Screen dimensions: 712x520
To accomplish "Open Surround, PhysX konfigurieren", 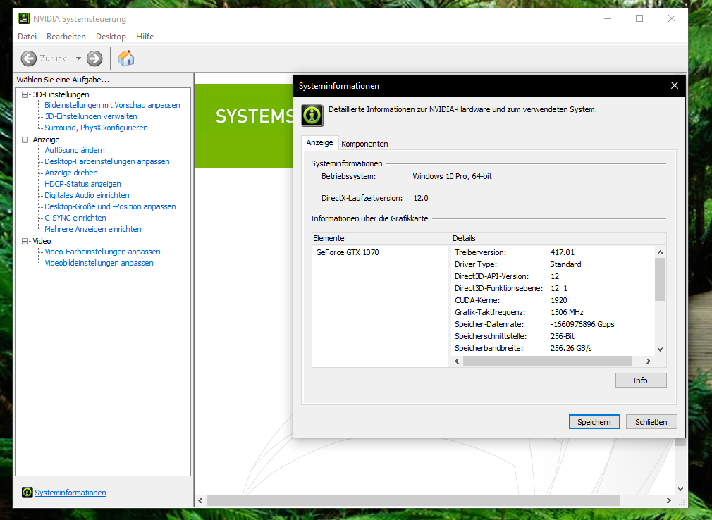I will [x=97, y=128].
